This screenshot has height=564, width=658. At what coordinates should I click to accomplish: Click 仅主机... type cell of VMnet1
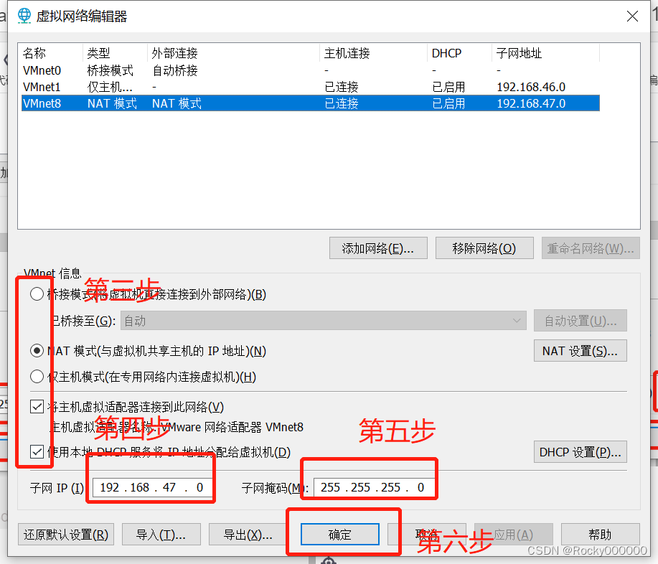(110, 87)
